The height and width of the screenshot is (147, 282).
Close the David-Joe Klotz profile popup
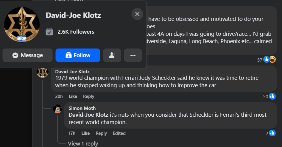pos(137,14)
